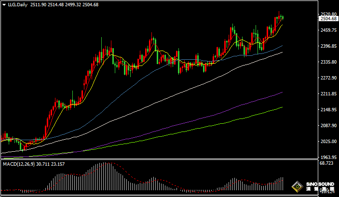Image resolution: width=339 pixels, height=197 pixels.
Task: Click the 2211.85 price axis label
Action: pos(327,94)
